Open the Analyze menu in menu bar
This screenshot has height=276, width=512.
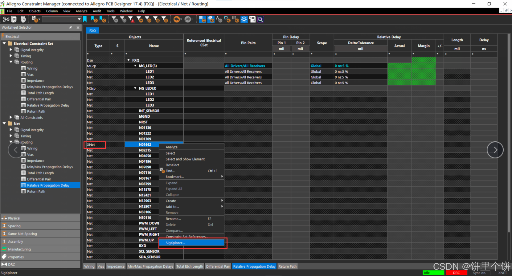tap(82, 11)
